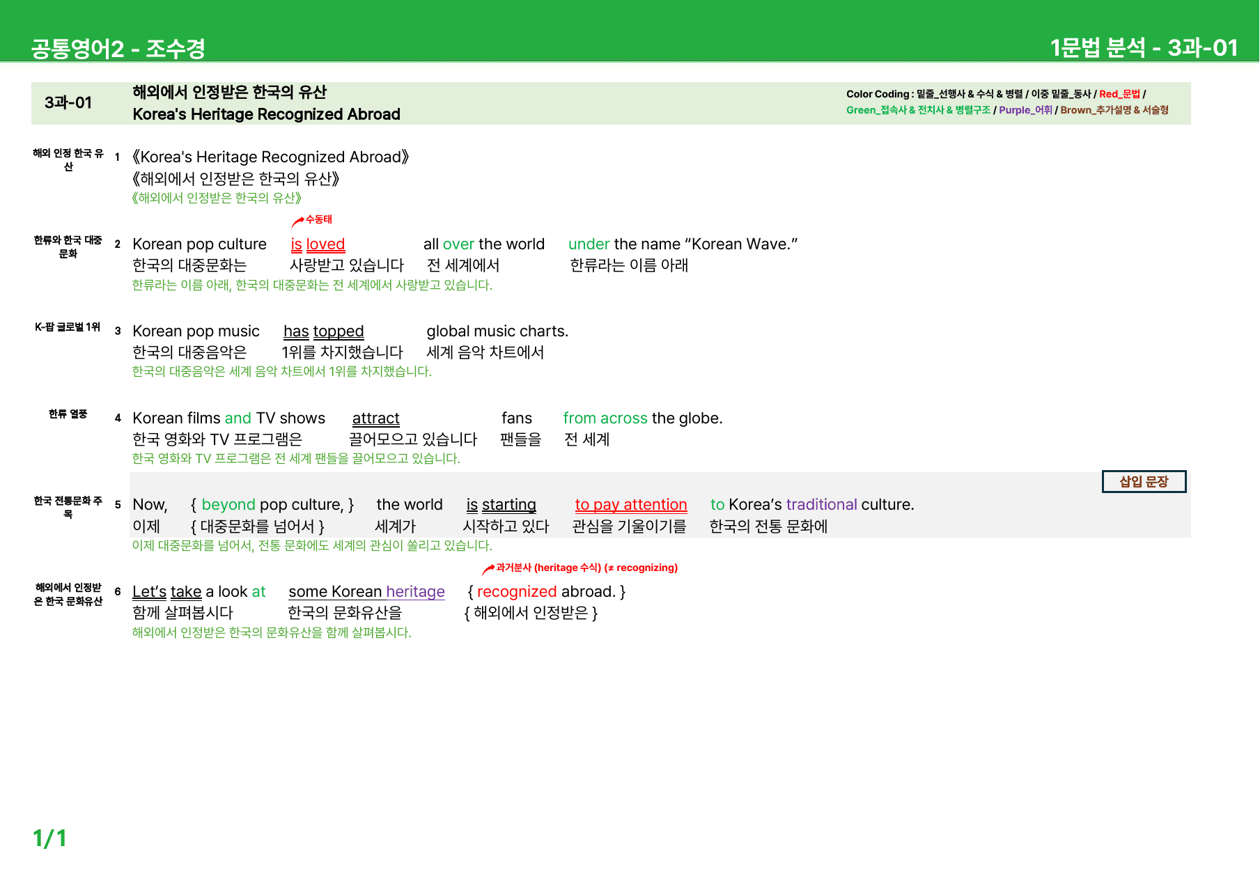Click the side label K-팝 글로벌 1위
The image size is (1260, 890).
(68, 327)
